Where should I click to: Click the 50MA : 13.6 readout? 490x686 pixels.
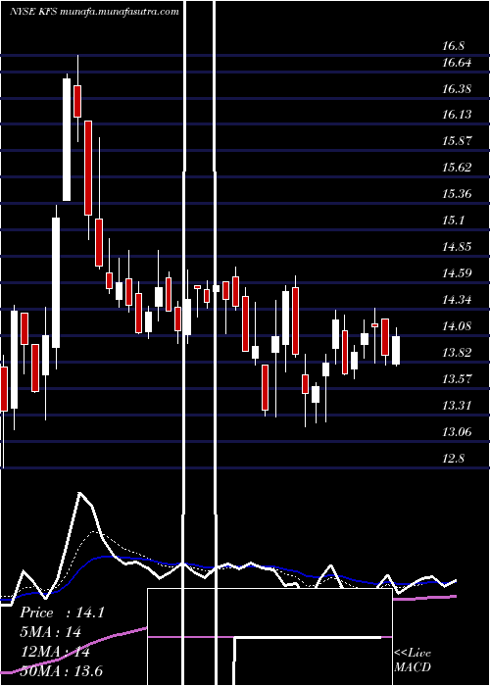tap(61, 671)
